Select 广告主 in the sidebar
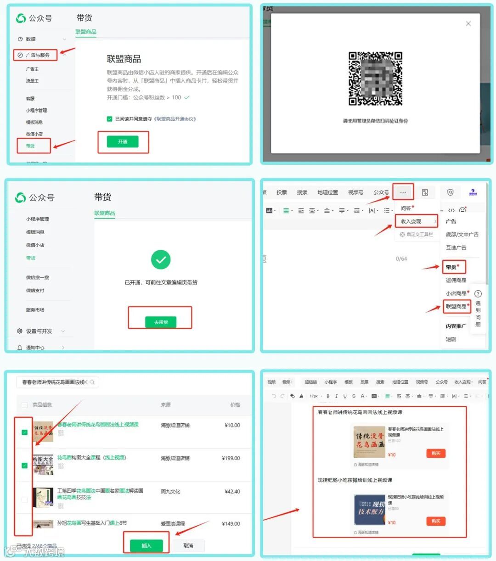Screen dimensions: 496x561 (x=32, y=69)
